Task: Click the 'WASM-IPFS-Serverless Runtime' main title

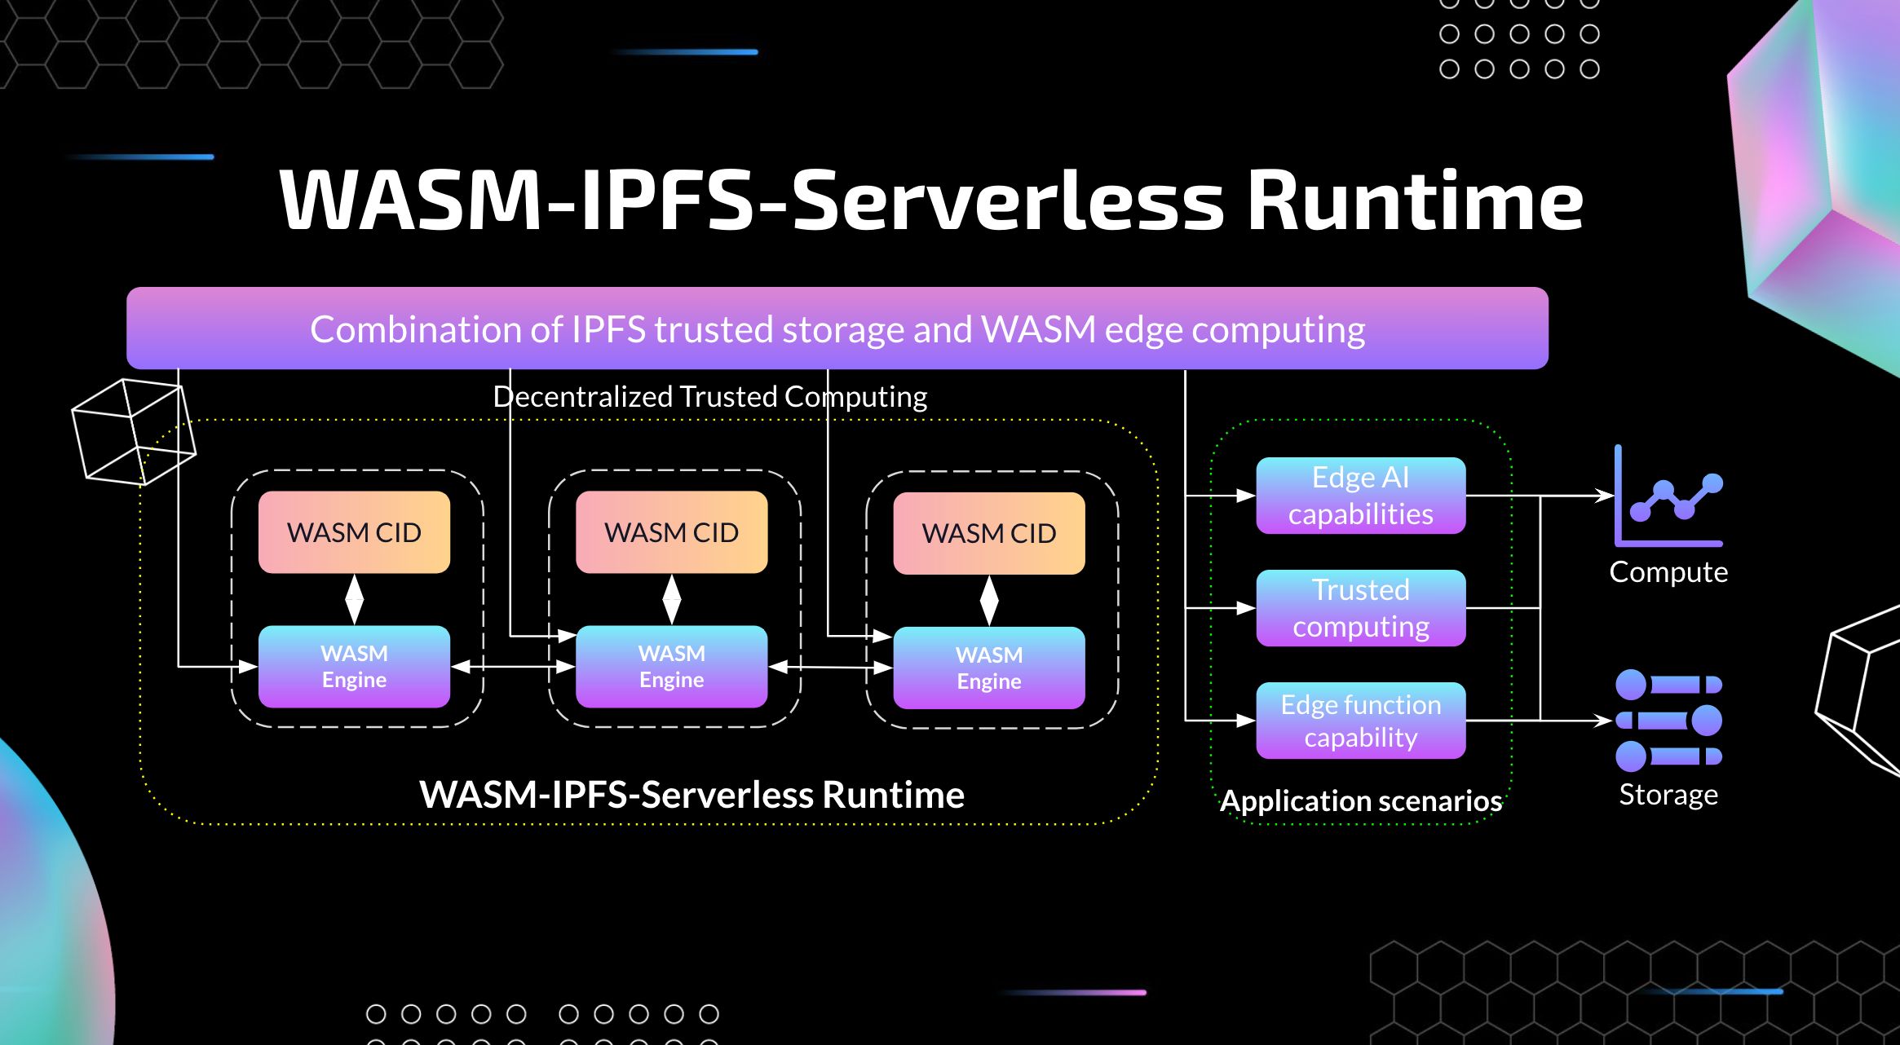Action: coord(930,201)
